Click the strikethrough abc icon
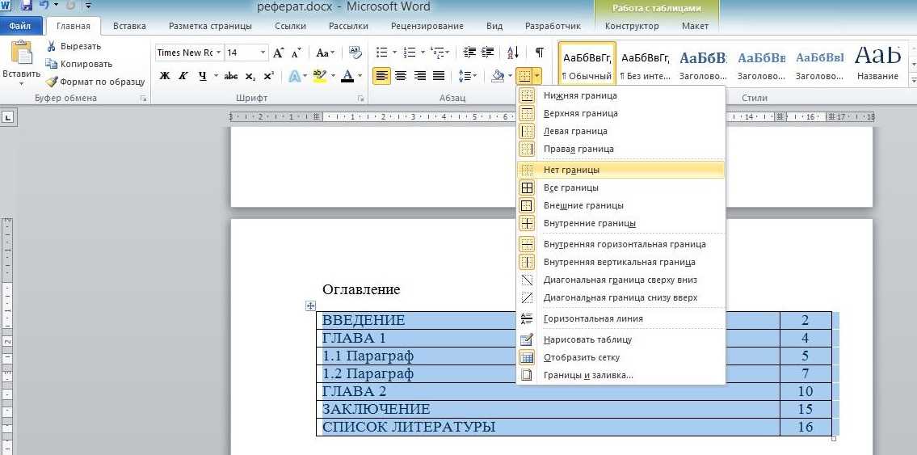 pyautogui.click(x=231, y=76)
